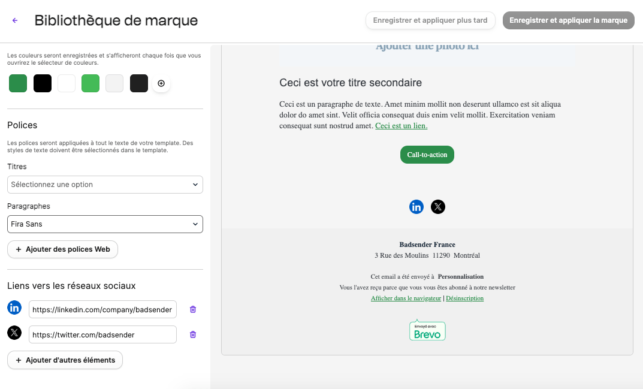This screenshot has height=389, width=643.
Task: Click the green Call-to-action preview button
Action: tap(427, 155)
